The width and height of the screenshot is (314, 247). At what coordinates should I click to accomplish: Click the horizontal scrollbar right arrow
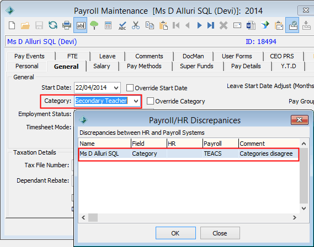click(x=295, y=218)
